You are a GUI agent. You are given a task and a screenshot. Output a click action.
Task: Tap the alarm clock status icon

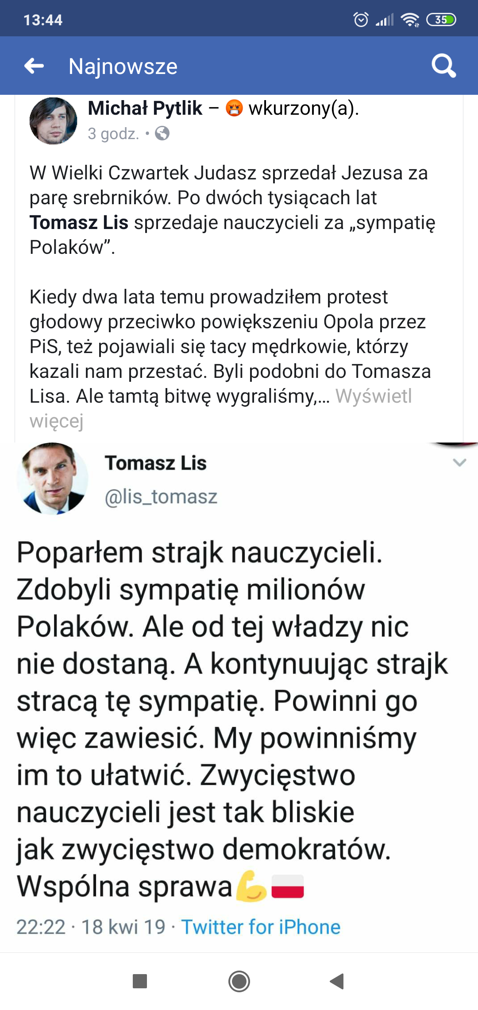click(361, 19)
